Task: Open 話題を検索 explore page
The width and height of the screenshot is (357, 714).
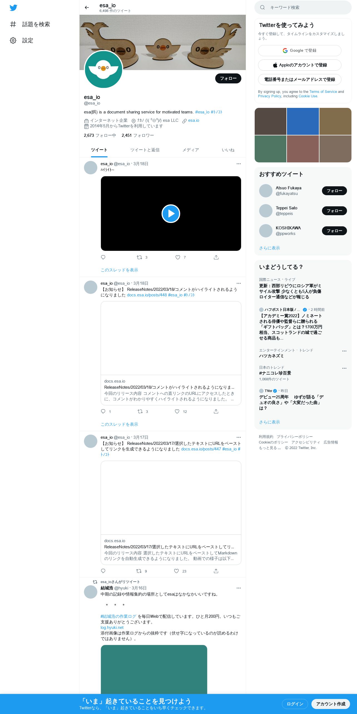Action: 30,24
